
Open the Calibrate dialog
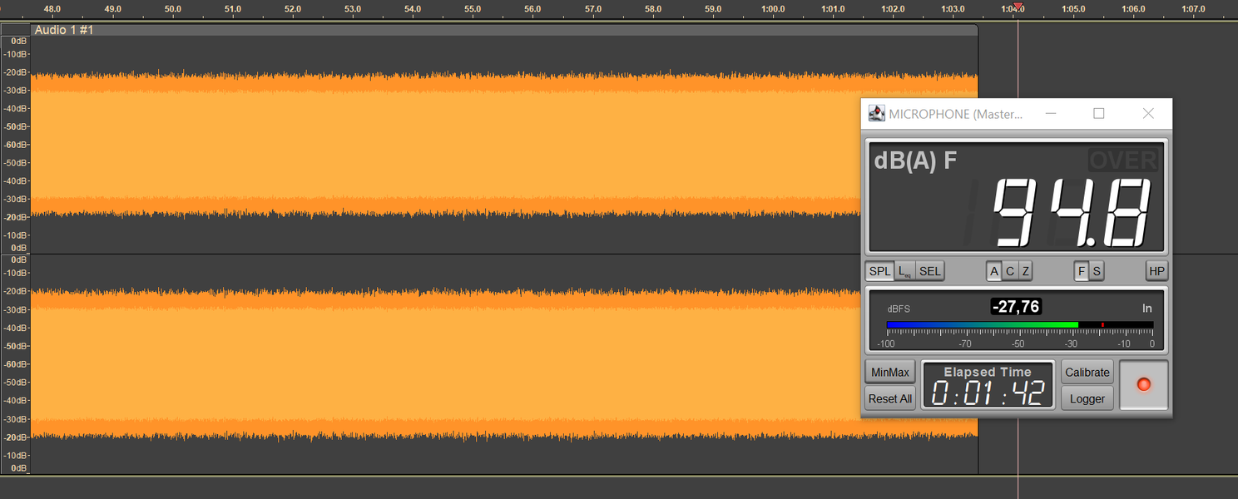coord(1087,372)
